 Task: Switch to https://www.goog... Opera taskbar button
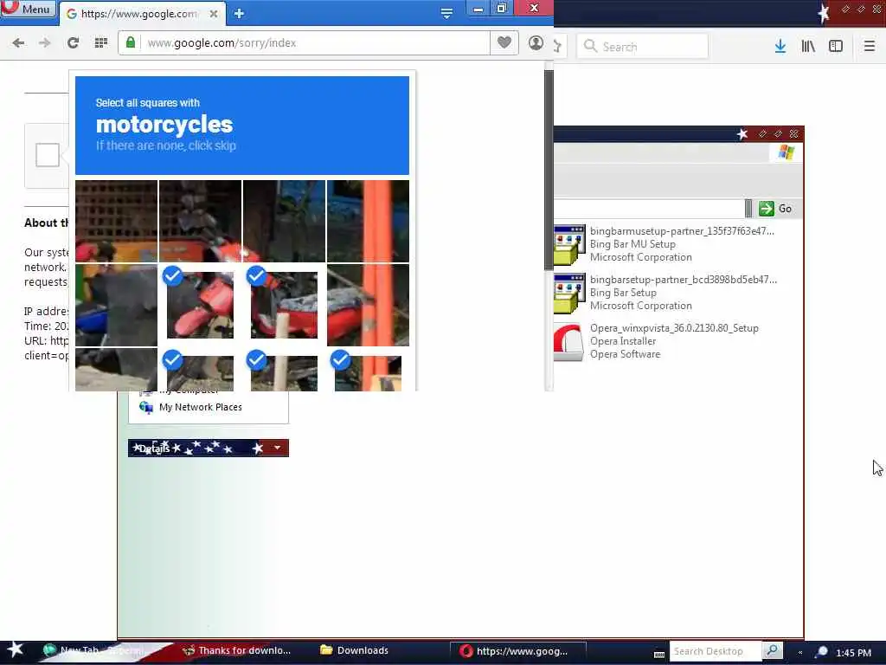(x=517, y=651)
